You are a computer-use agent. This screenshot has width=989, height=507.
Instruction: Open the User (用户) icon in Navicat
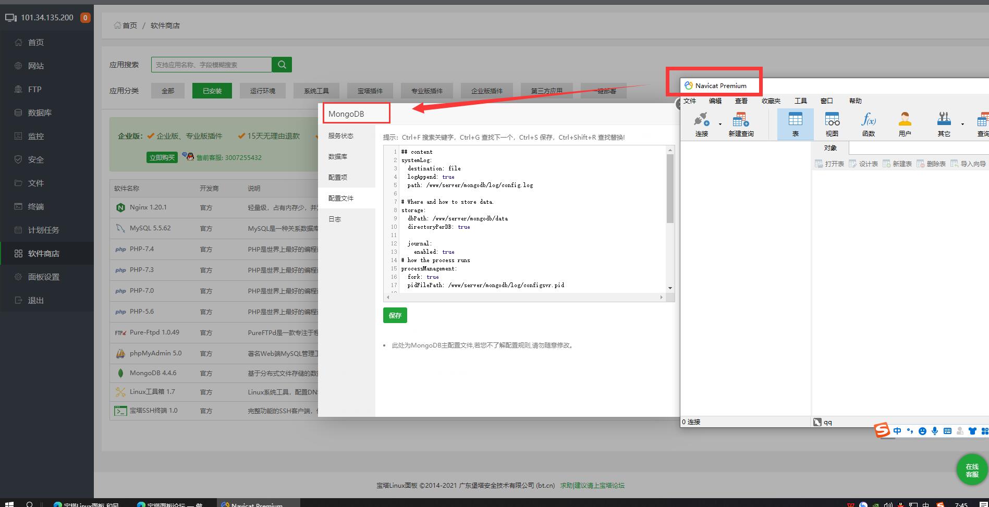tap(905, 120)
